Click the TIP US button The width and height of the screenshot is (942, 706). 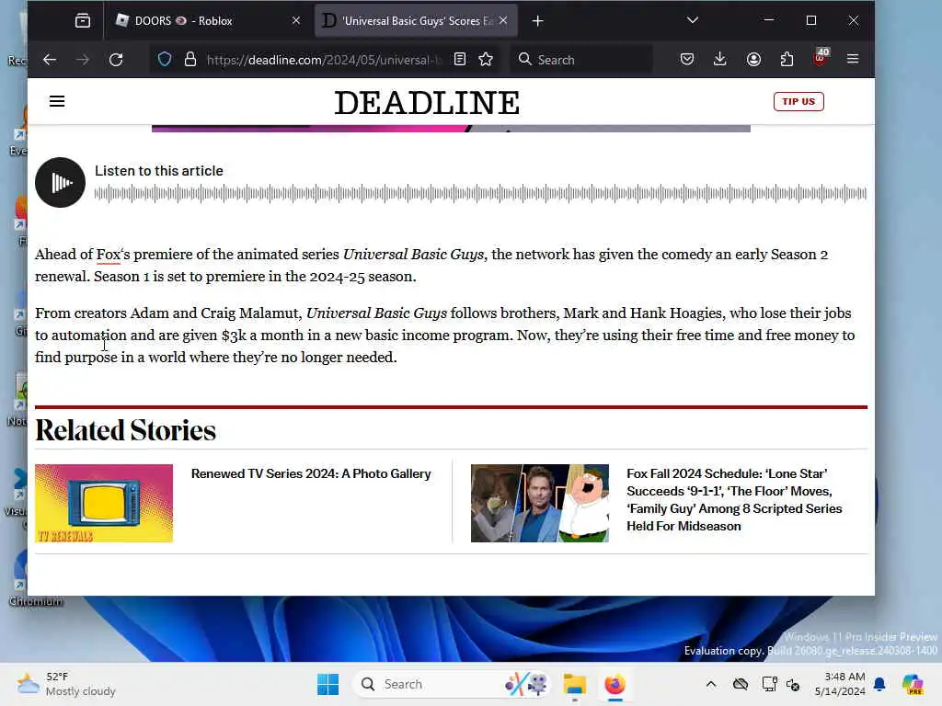point(798,101)
